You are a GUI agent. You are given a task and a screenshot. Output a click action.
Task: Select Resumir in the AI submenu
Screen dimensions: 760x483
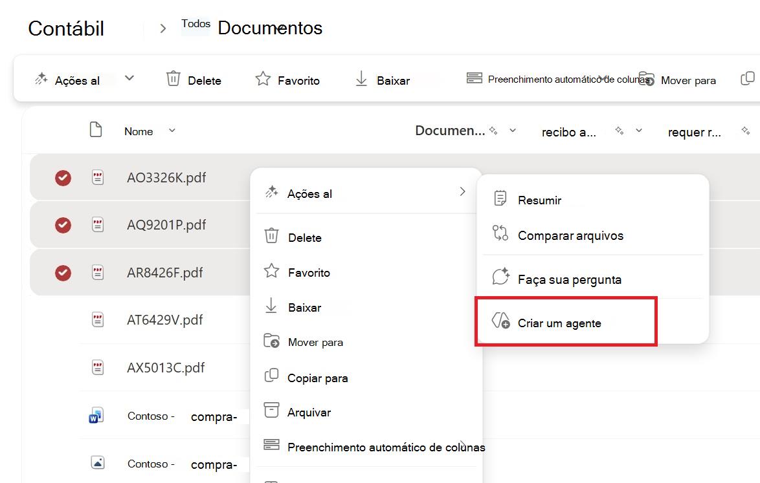point(593,199)
